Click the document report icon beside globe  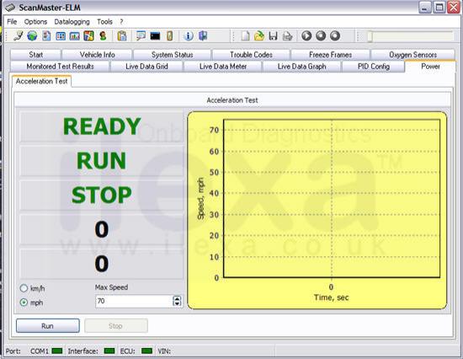tap(46, 36)
